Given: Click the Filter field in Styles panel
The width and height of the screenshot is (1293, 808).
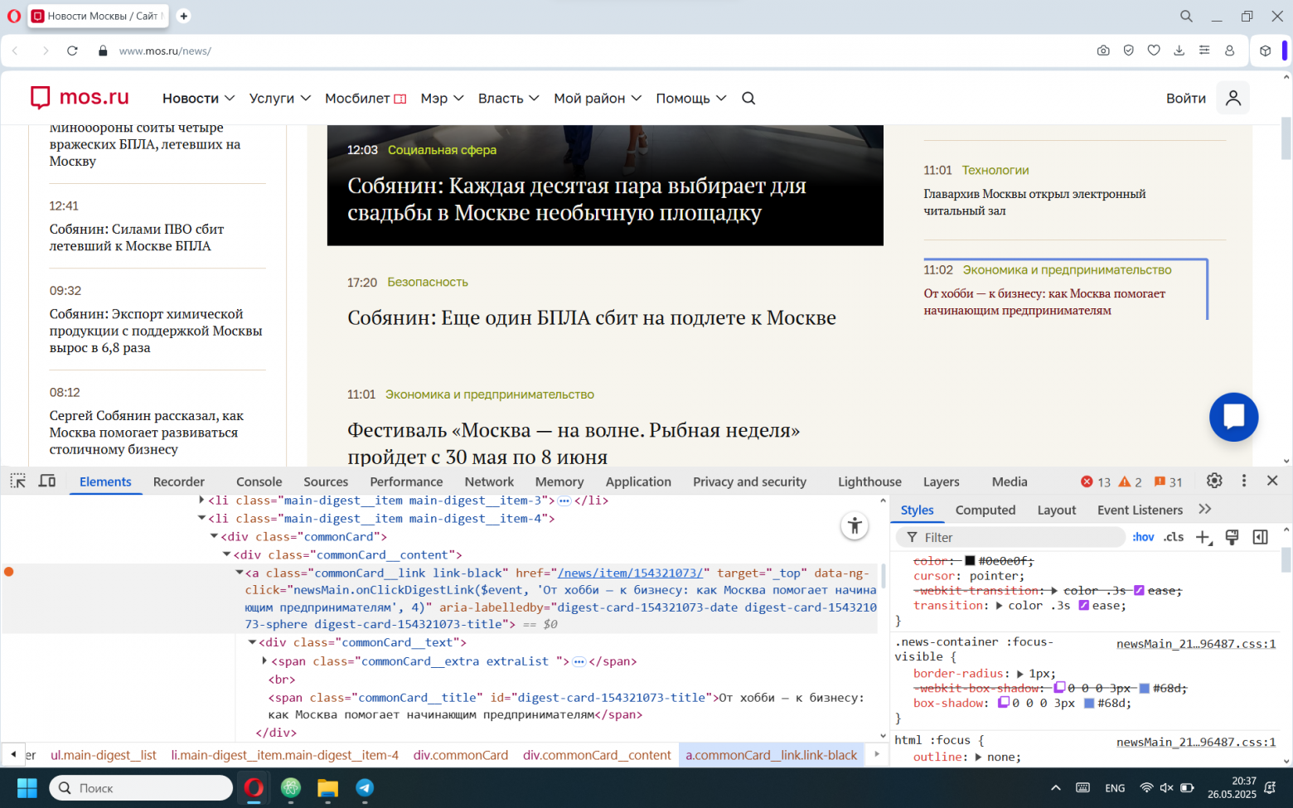Looking at the screenshot, I should [995, 537].
